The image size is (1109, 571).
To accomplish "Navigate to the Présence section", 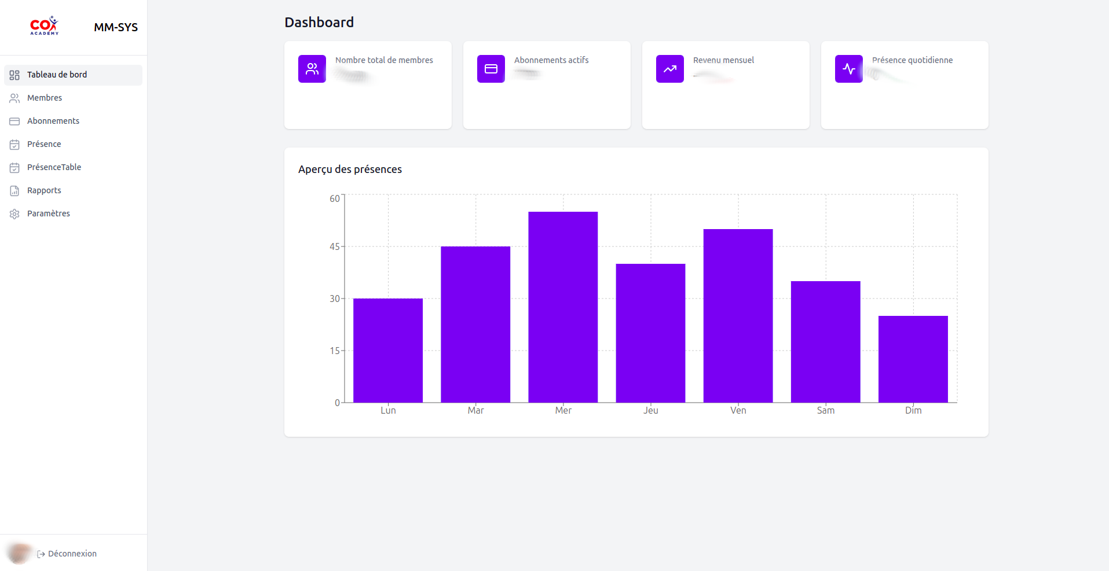I will point(44,144).
